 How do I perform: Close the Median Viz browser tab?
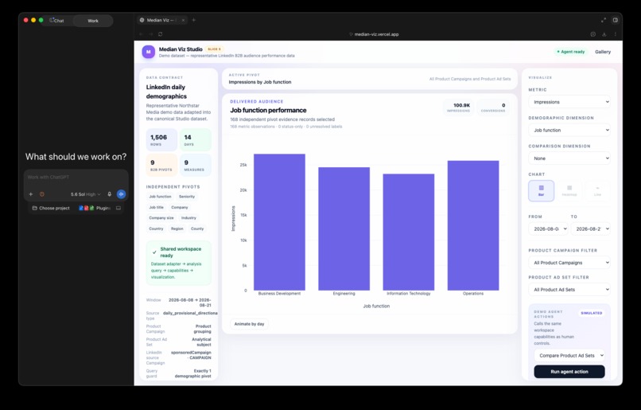[x=183, y=20]
